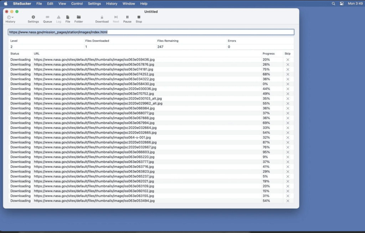Screen dimensions: 365x233
Task: Open SiteSucker Settings via the gear icon
Action: (33, 19)
